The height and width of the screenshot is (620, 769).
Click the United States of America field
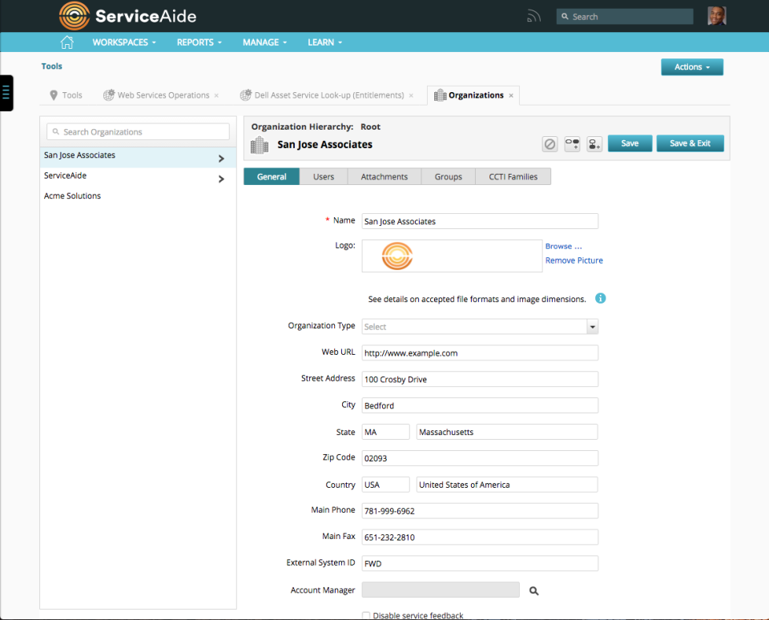pyautogui.click(x=506, y=485)
